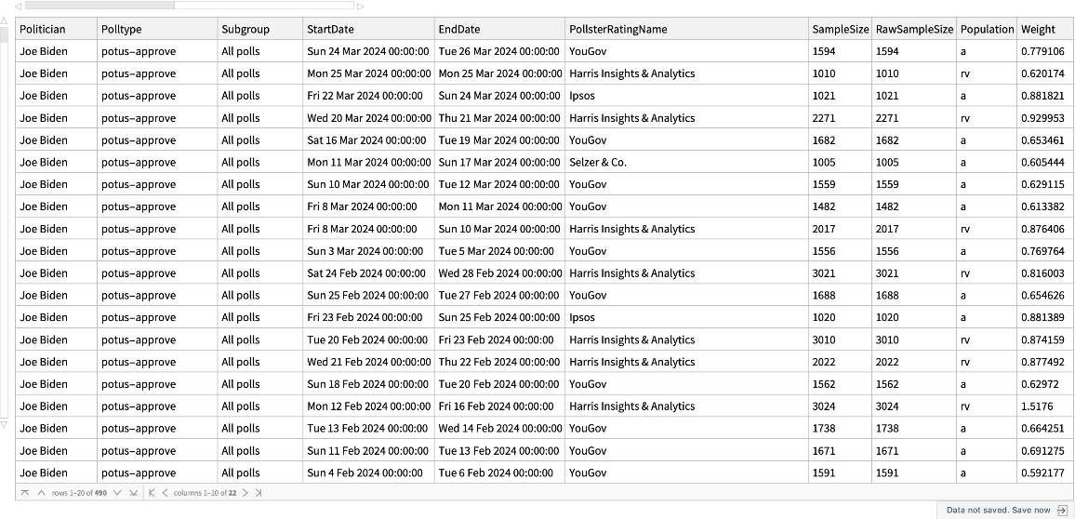The height and width of the screenshot is (519, 1075).
Task: Select the PollsterRatingName column header
Action: coord(617,29)
